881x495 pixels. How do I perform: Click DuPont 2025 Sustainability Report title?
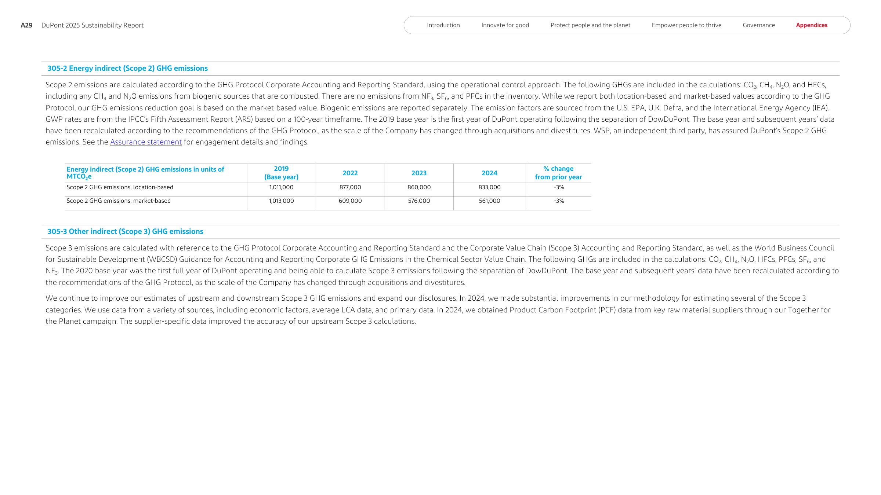click(x=92, y=25)
